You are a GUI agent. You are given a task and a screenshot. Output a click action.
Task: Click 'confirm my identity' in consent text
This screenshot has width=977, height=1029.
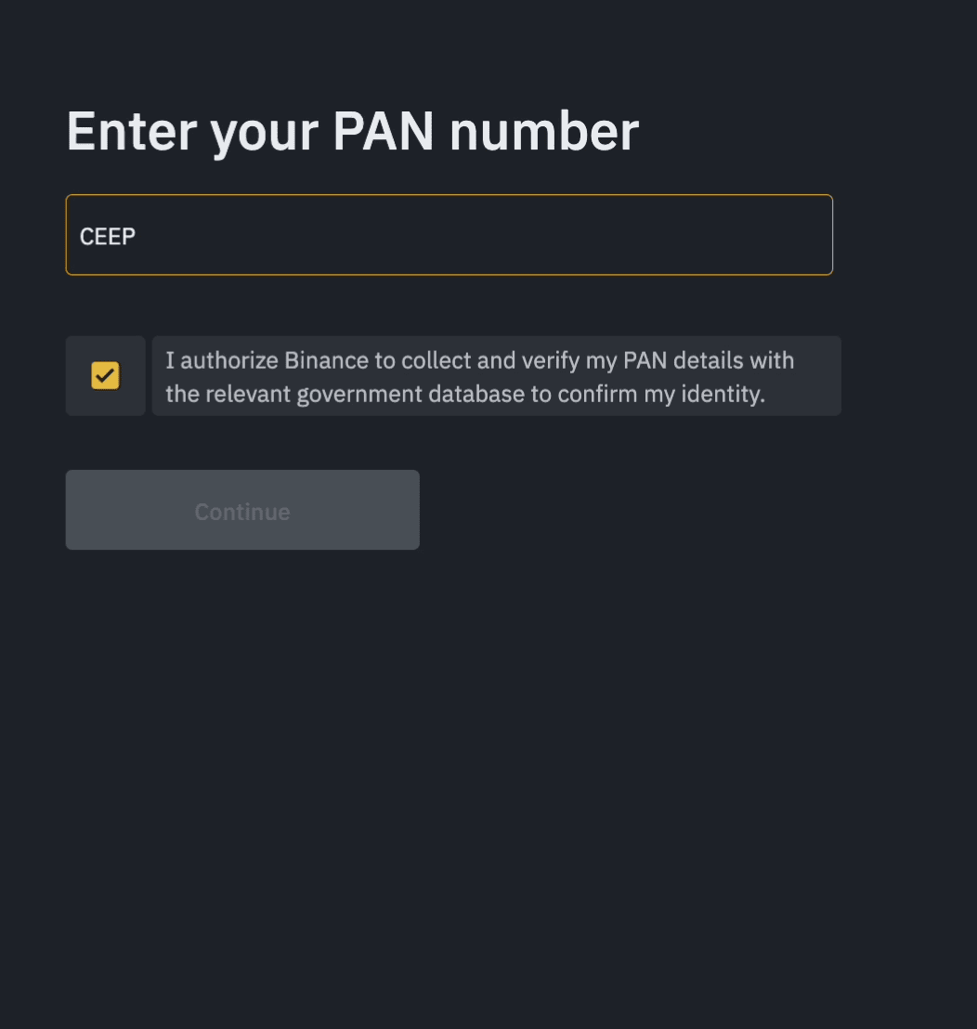660,394
